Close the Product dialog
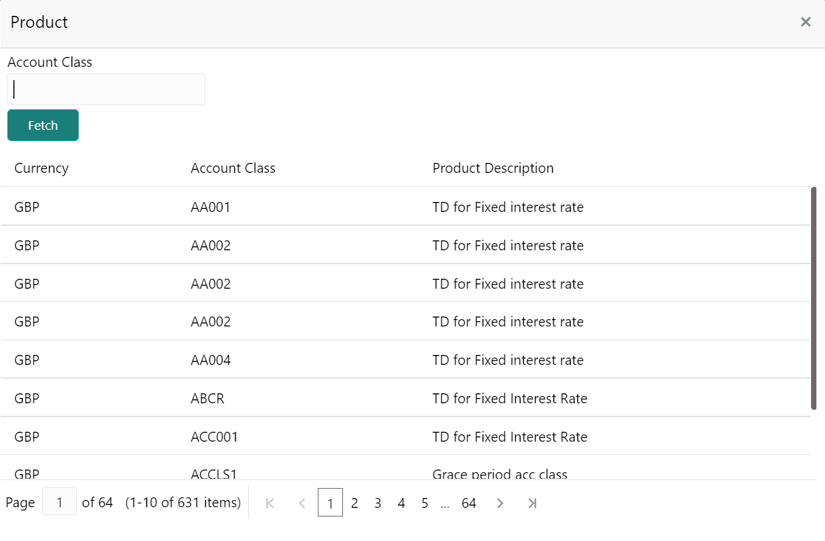Image resolution: width=825 pixels, height=541 pixels. click(x=805, y=22)
